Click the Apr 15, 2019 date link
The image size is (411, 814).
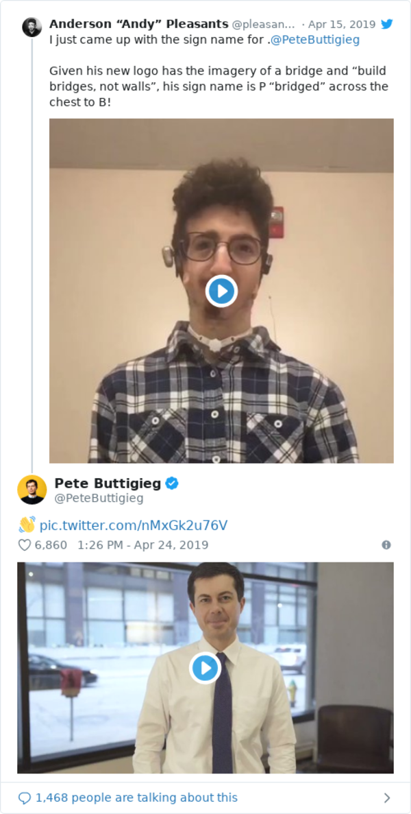pos(341,24)
